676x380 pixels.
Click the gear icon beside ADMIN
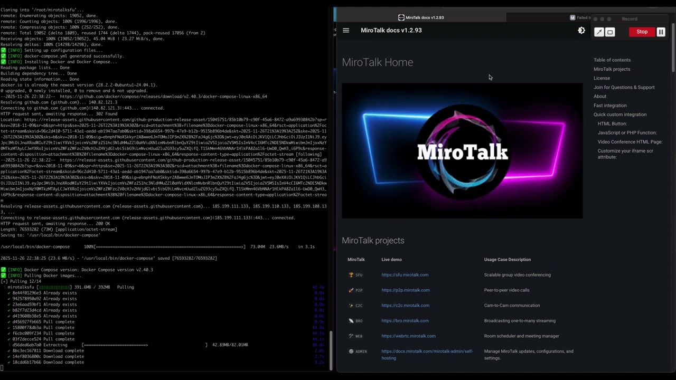tap(351, 351)
